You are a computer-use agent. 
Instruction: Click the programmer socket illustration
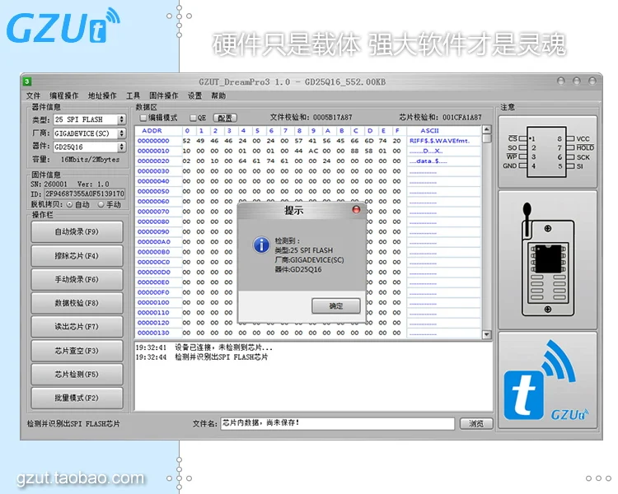pos(547,260)
